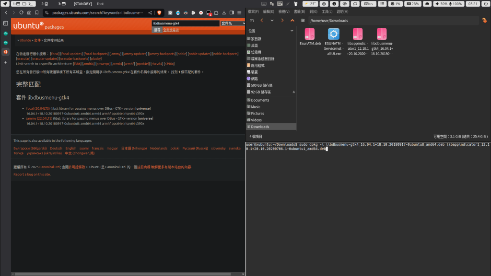The width and height of the screenshot is (491, 276).
Task: Click the rocket launcher icon in top bar
Action: (5, 4)
